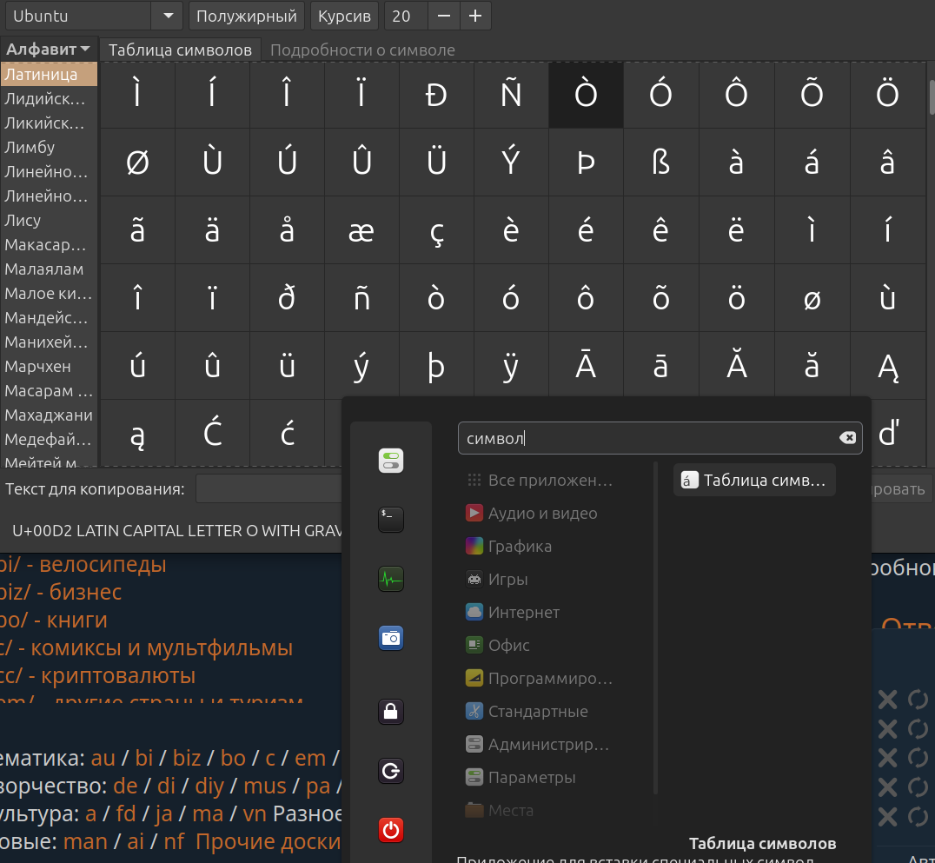Click the font size field showing 20
This screenshot has width=935, height=863.
tap(406, 16)
